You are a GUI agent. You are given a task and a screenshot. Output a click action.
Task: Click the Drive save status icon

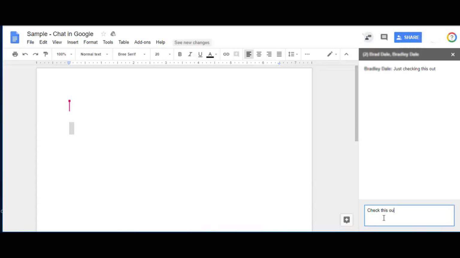click(x=113, y=34)
